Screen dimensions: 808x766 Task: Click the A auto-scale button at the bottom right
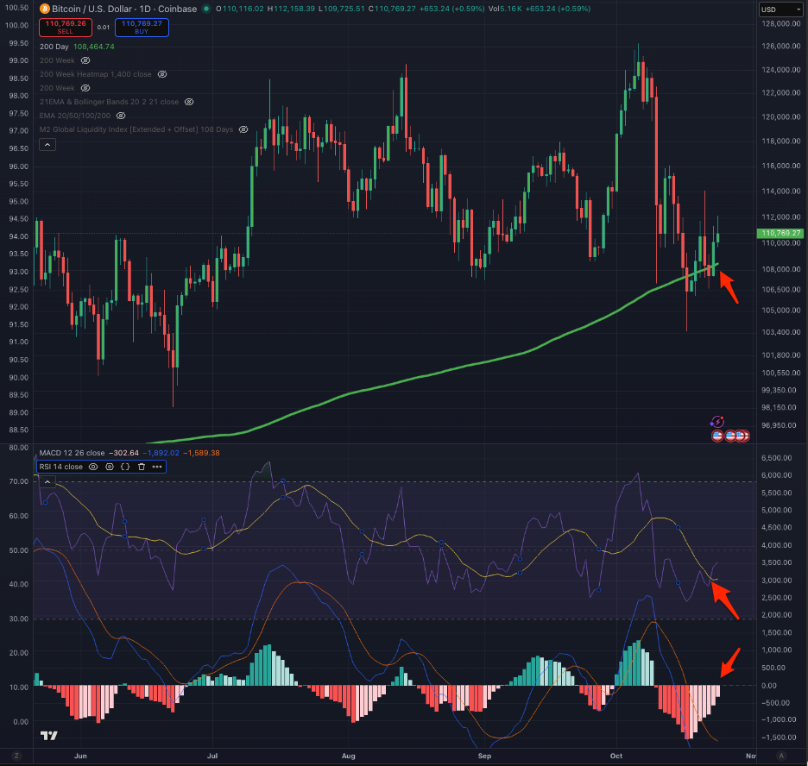point(781,756)
